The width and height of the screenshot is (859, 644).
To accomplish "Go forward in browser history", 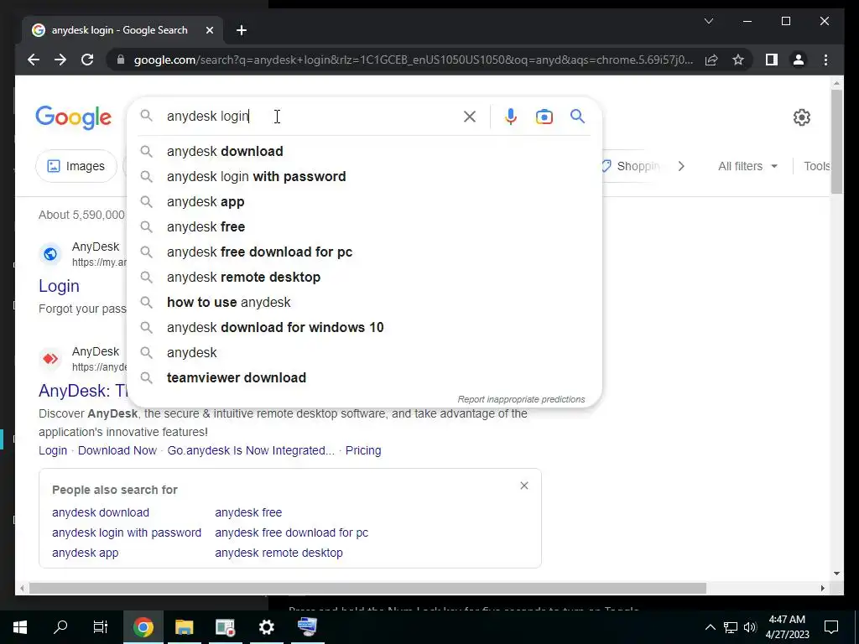I will click(x=60, y=60).
